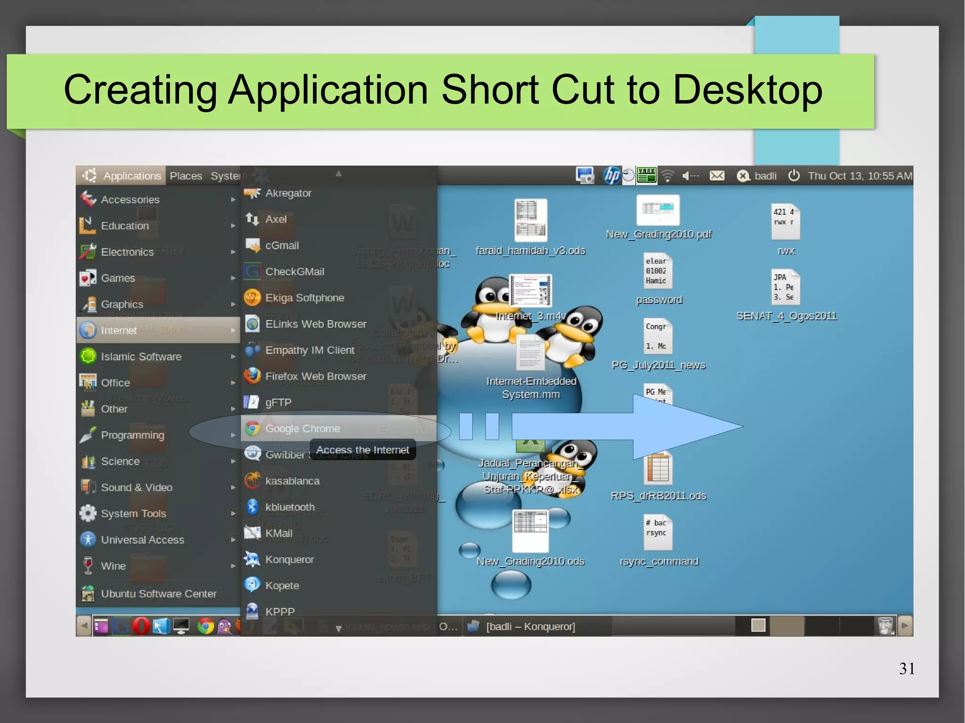Select RPS_drRB2011.ods desktop file
The height and width of the screenshot is (723, 965).
coord(658,476)
